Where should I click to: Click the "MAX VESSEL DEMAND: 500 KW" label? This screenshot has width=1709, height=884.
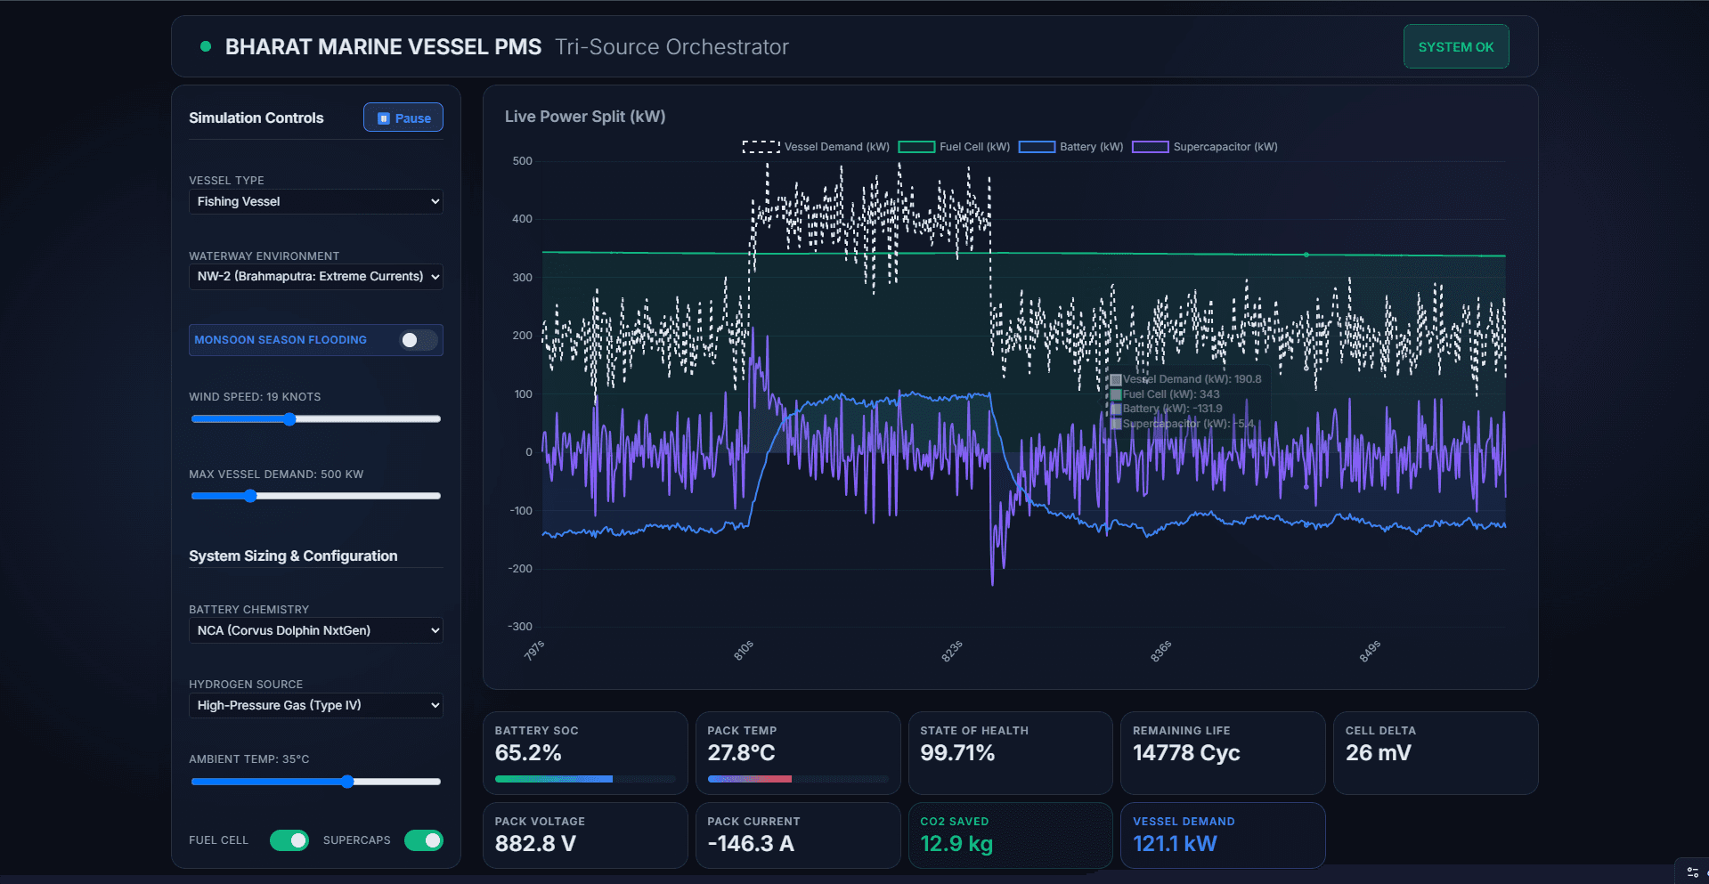tap(276, 474)
